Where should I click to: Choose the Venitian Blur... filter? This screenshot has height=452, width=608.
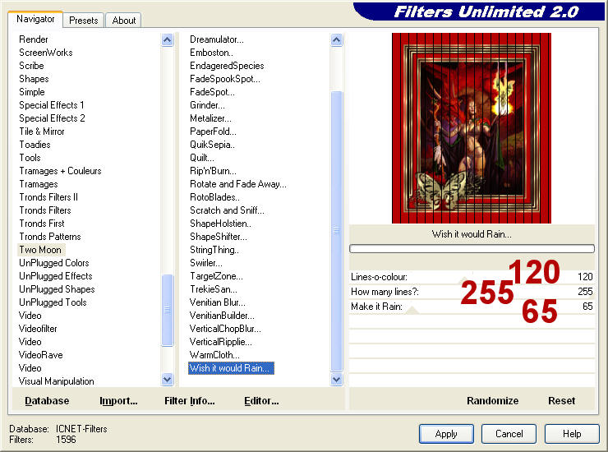217,302
